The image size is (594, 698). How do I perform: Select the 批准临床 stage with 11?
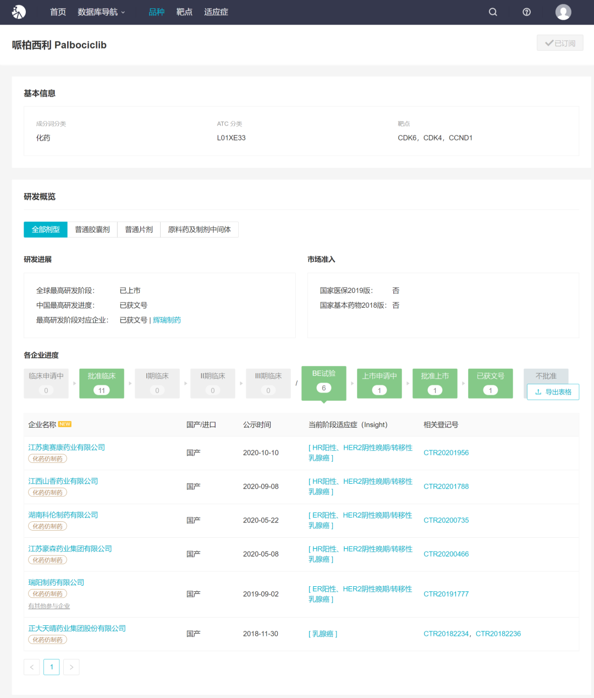102,383
